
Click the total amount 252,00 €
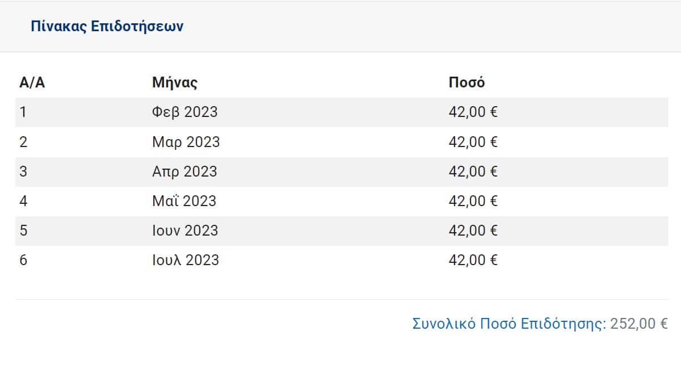tap(639, 324)
